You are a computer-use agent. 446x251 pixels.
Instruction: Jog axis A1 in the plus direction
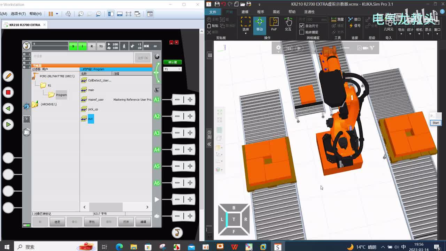190,100
